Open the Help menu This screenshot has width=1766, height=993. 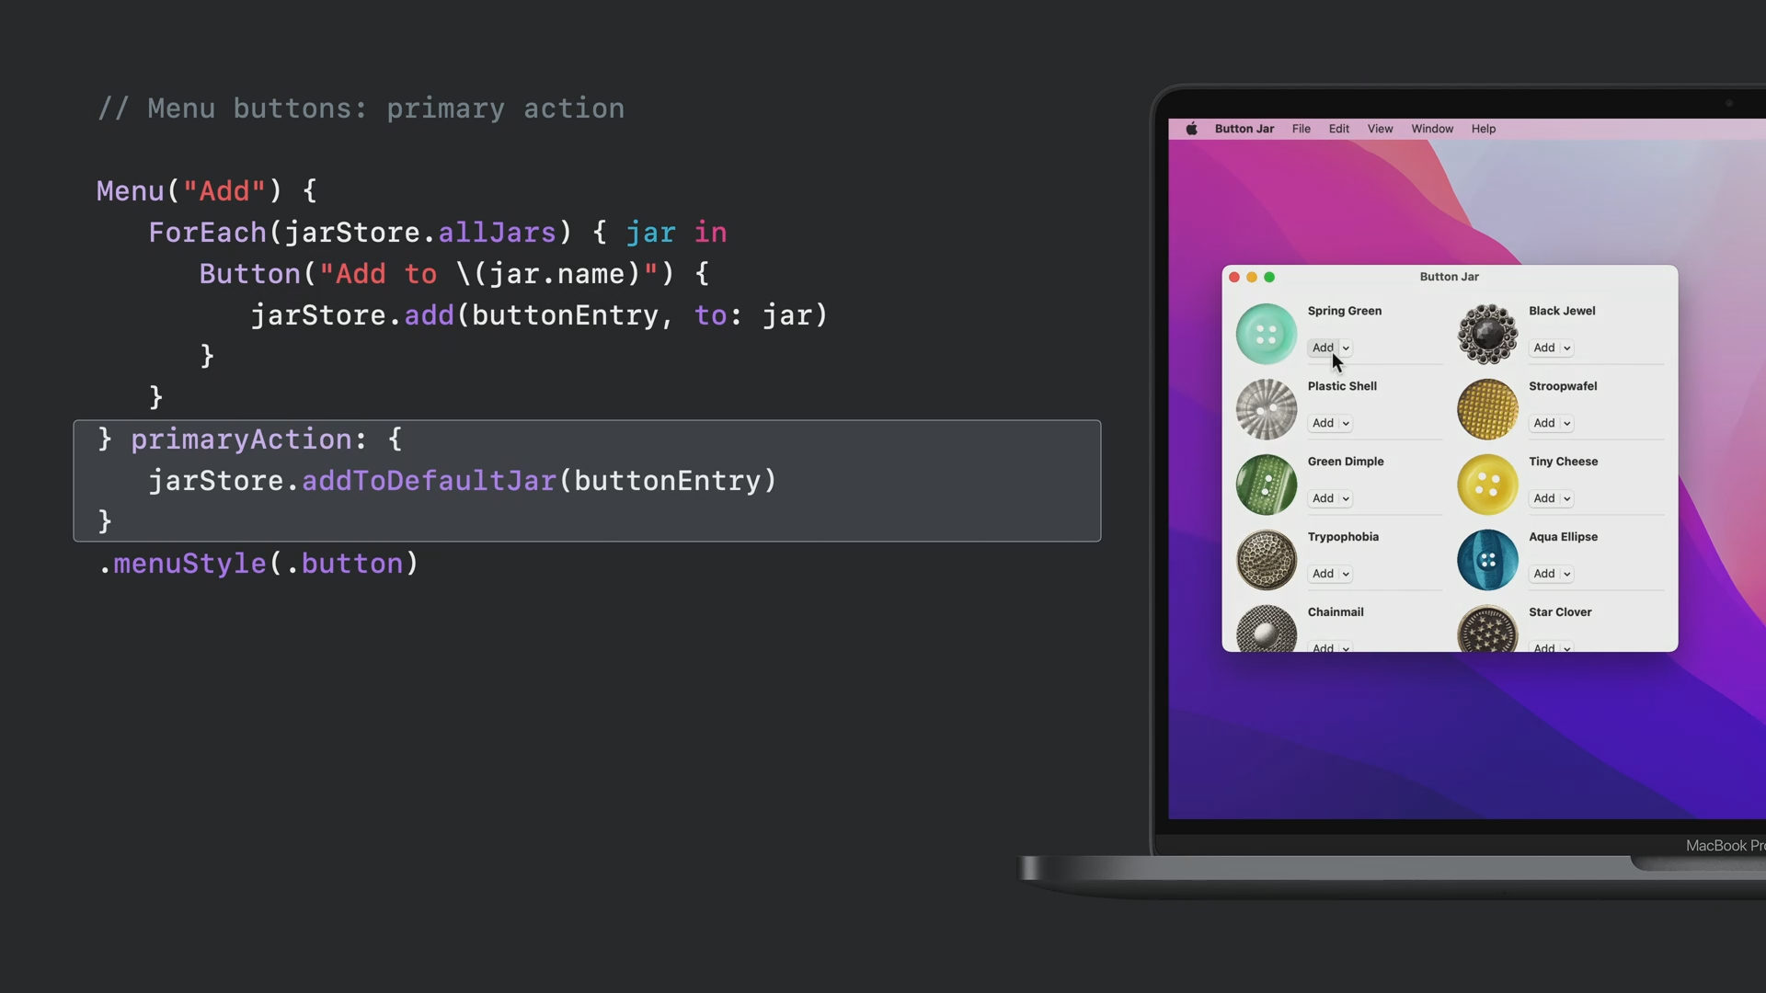(x=1483, y=129)
